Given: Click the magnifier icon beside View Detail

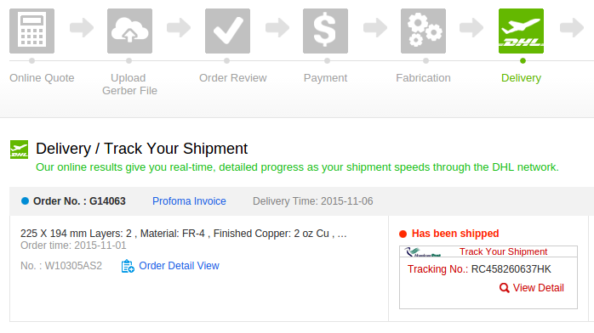Looking at the screenshot, I should (x=504, y=288).
